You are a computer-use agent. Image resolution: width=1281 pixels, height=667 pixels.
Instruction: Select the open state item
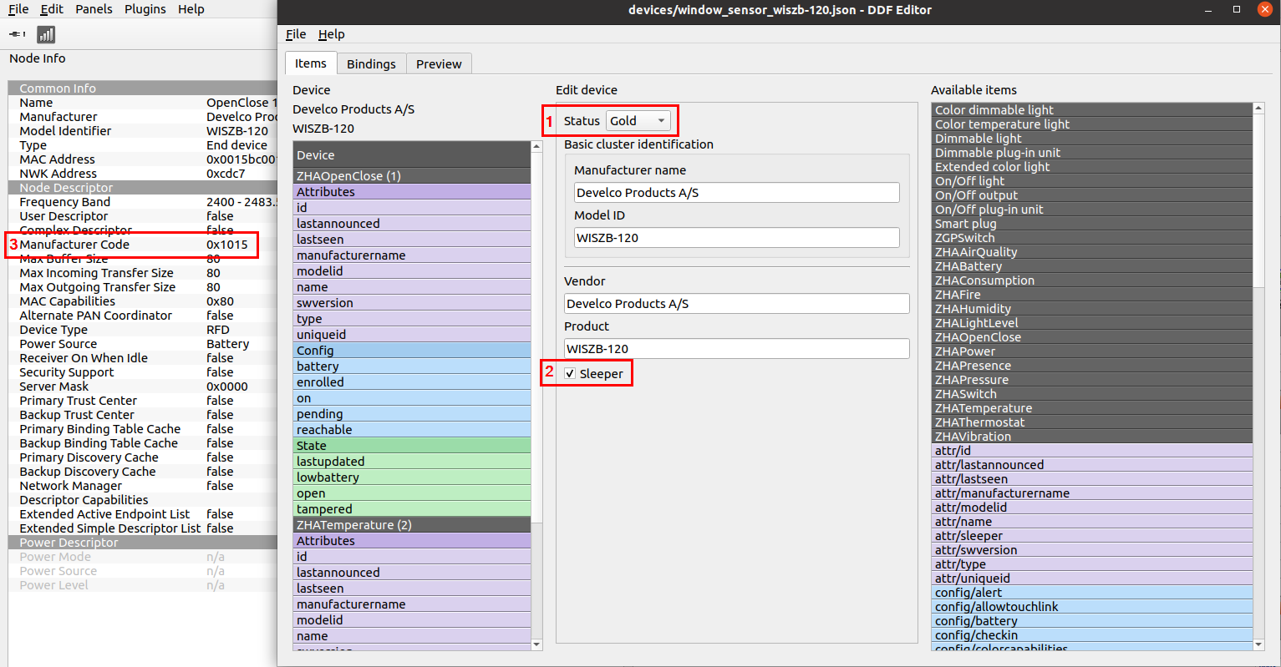click(412, 493)
